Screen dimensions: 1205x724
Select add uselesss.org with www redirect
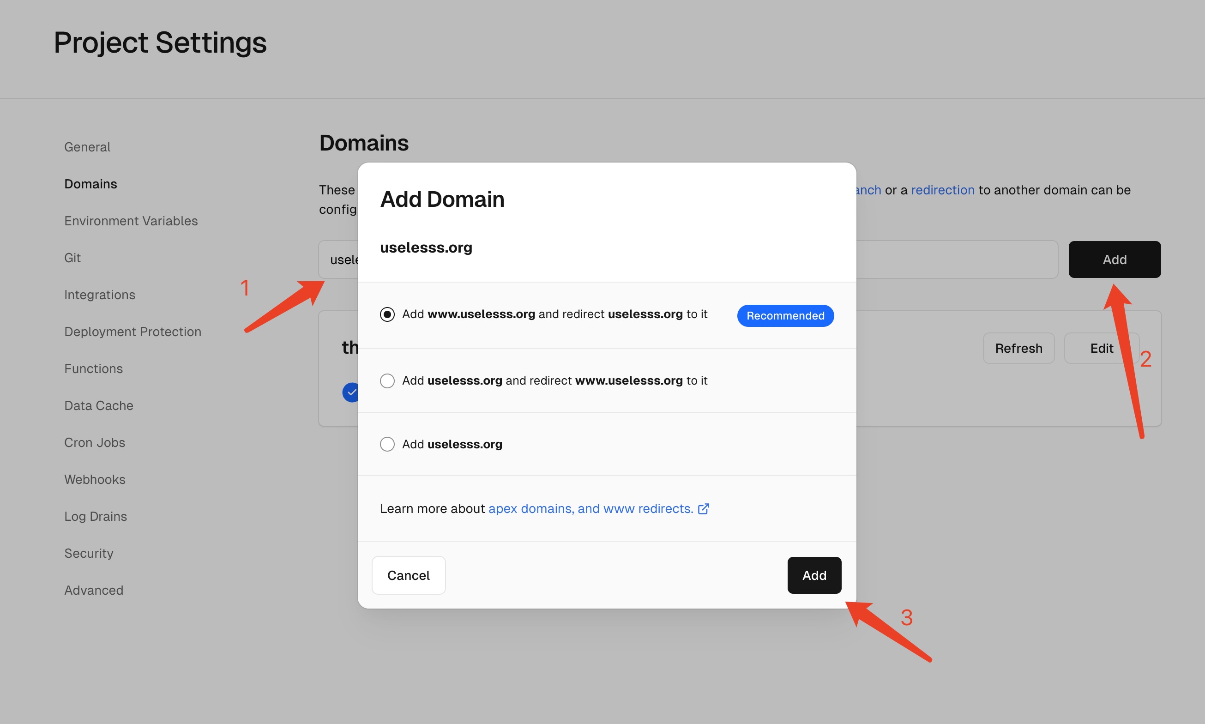point(387,380)
